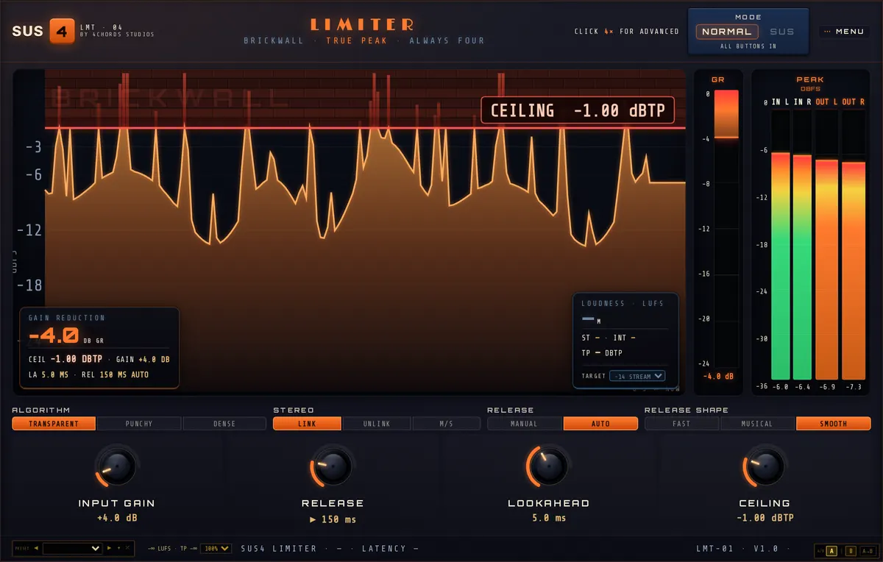Viewport: 883px width, 562px height.
Task: Click the delete preset X icon
Action: tap(127, 548)
